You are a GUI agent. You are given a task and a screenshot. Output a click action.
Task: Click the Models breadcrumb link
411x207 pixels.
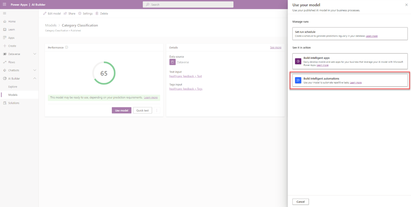click(x=51, y=25)
